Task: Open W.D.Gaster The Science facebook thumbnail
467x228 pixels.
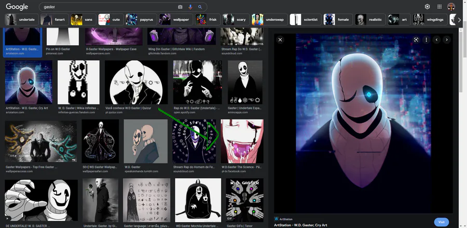Action: point(242,141)
